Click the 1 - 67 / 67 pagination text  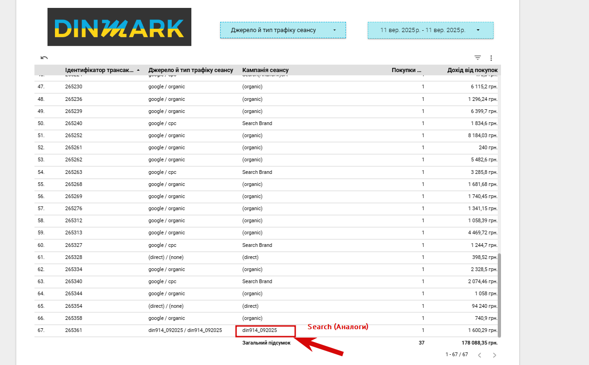click(457, 354)
